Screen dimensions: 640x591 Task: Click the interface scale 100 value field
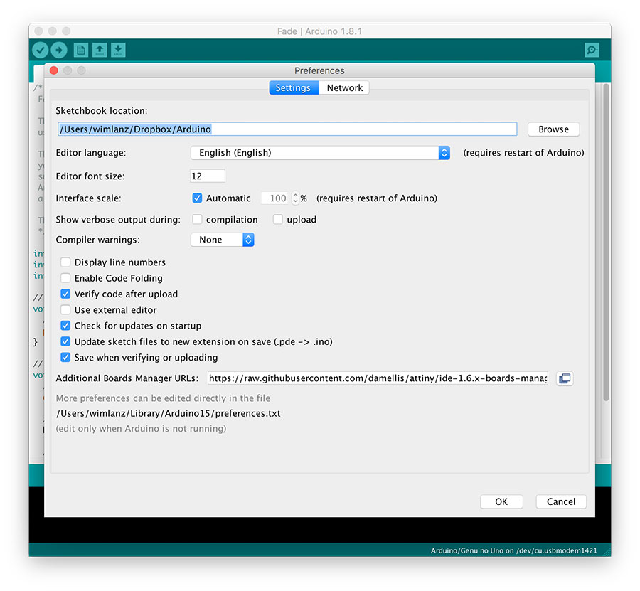275,198
